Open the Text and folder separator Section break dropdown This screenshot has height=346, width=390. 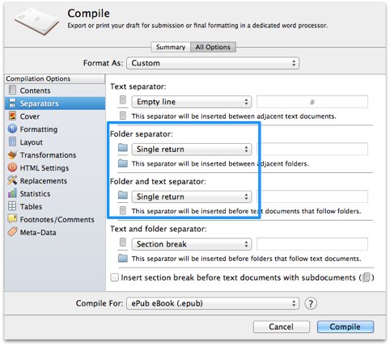coord(192,244)
